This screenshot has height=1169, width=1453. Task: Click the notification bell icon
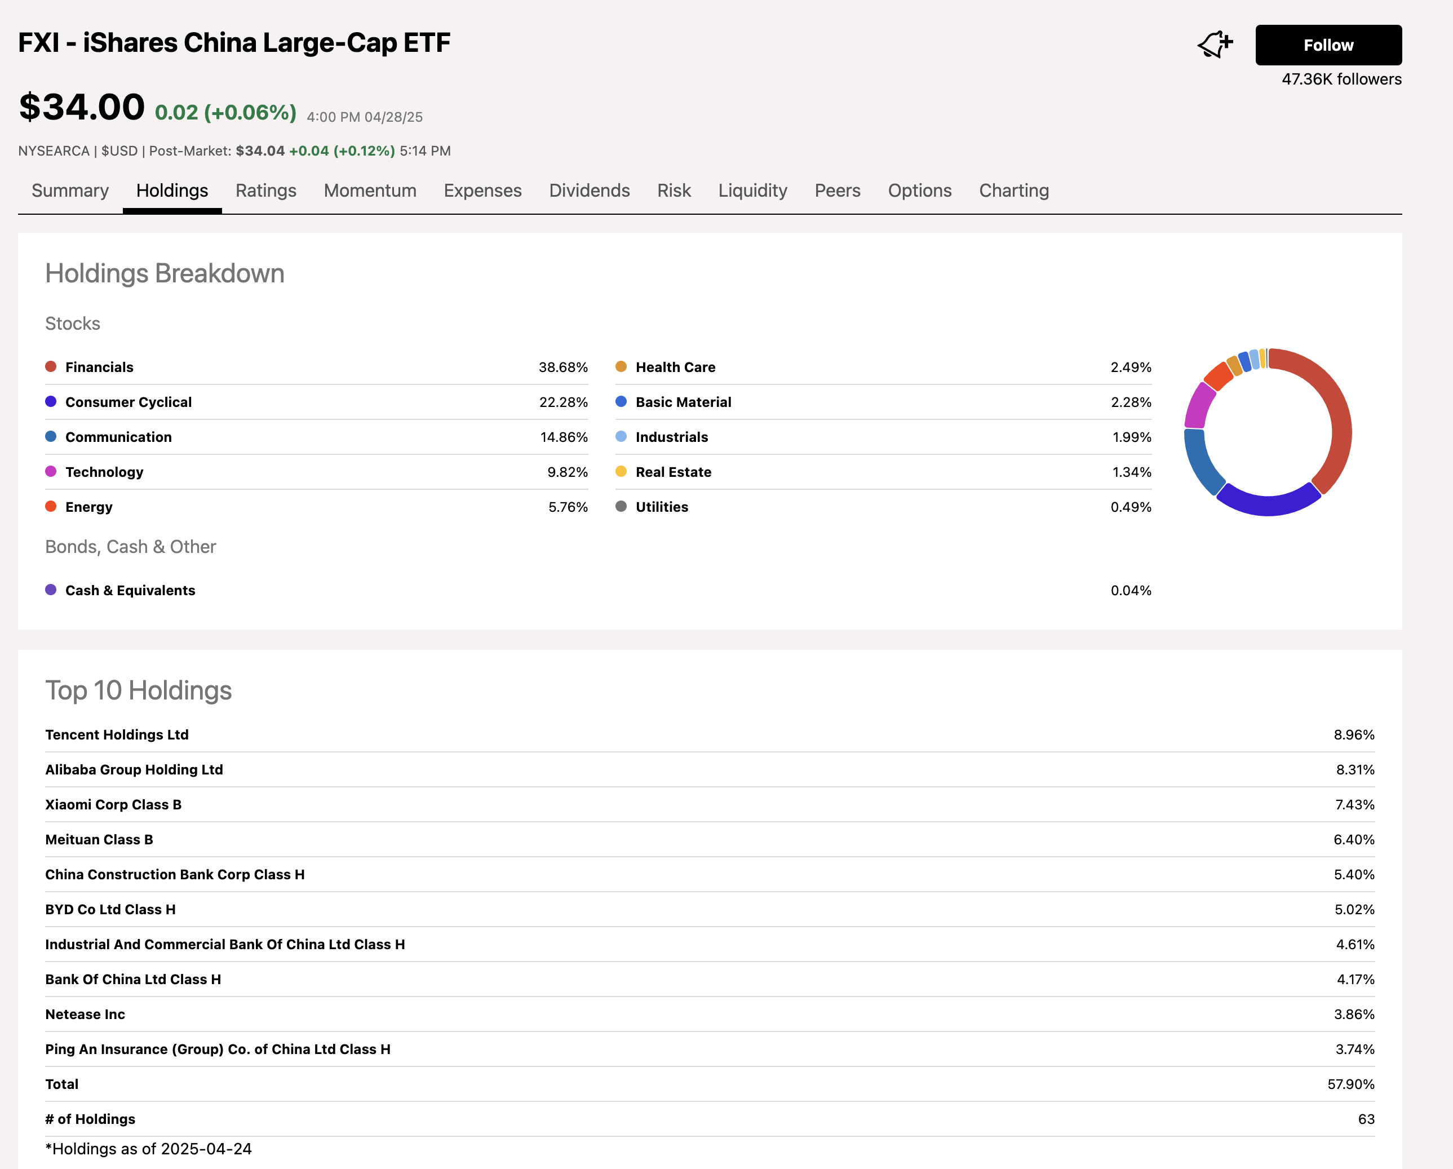(1215, 44)
